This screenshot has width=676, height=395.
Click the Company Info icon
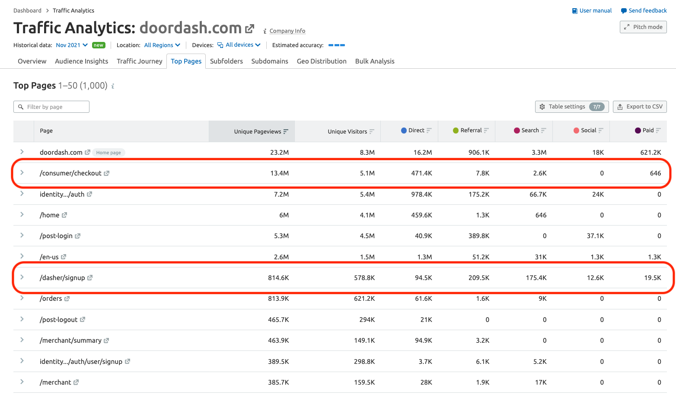265,31
